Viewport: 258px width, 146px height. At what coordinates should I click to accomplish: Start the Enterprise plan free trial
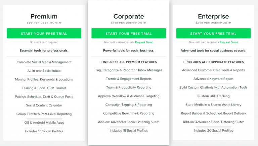[x=213, y=33]
